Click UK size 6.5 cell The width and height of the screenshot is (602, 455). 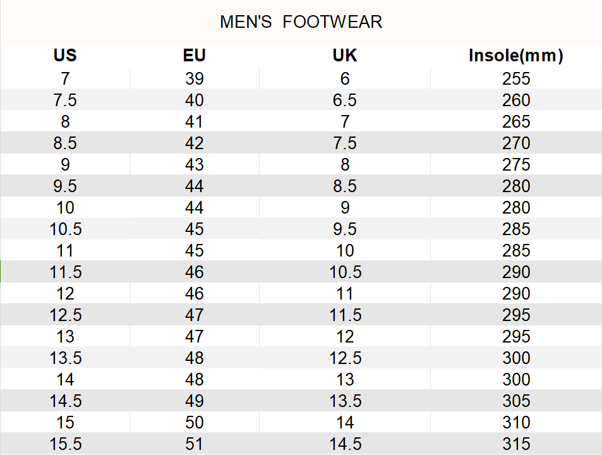tap(345, 100)
